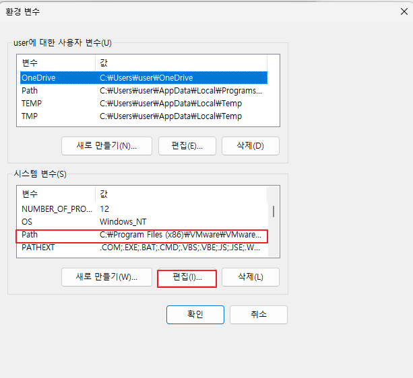413x378 pixels.
Task: Click 편집(I)... button for system variables
Action: [187, 277]
